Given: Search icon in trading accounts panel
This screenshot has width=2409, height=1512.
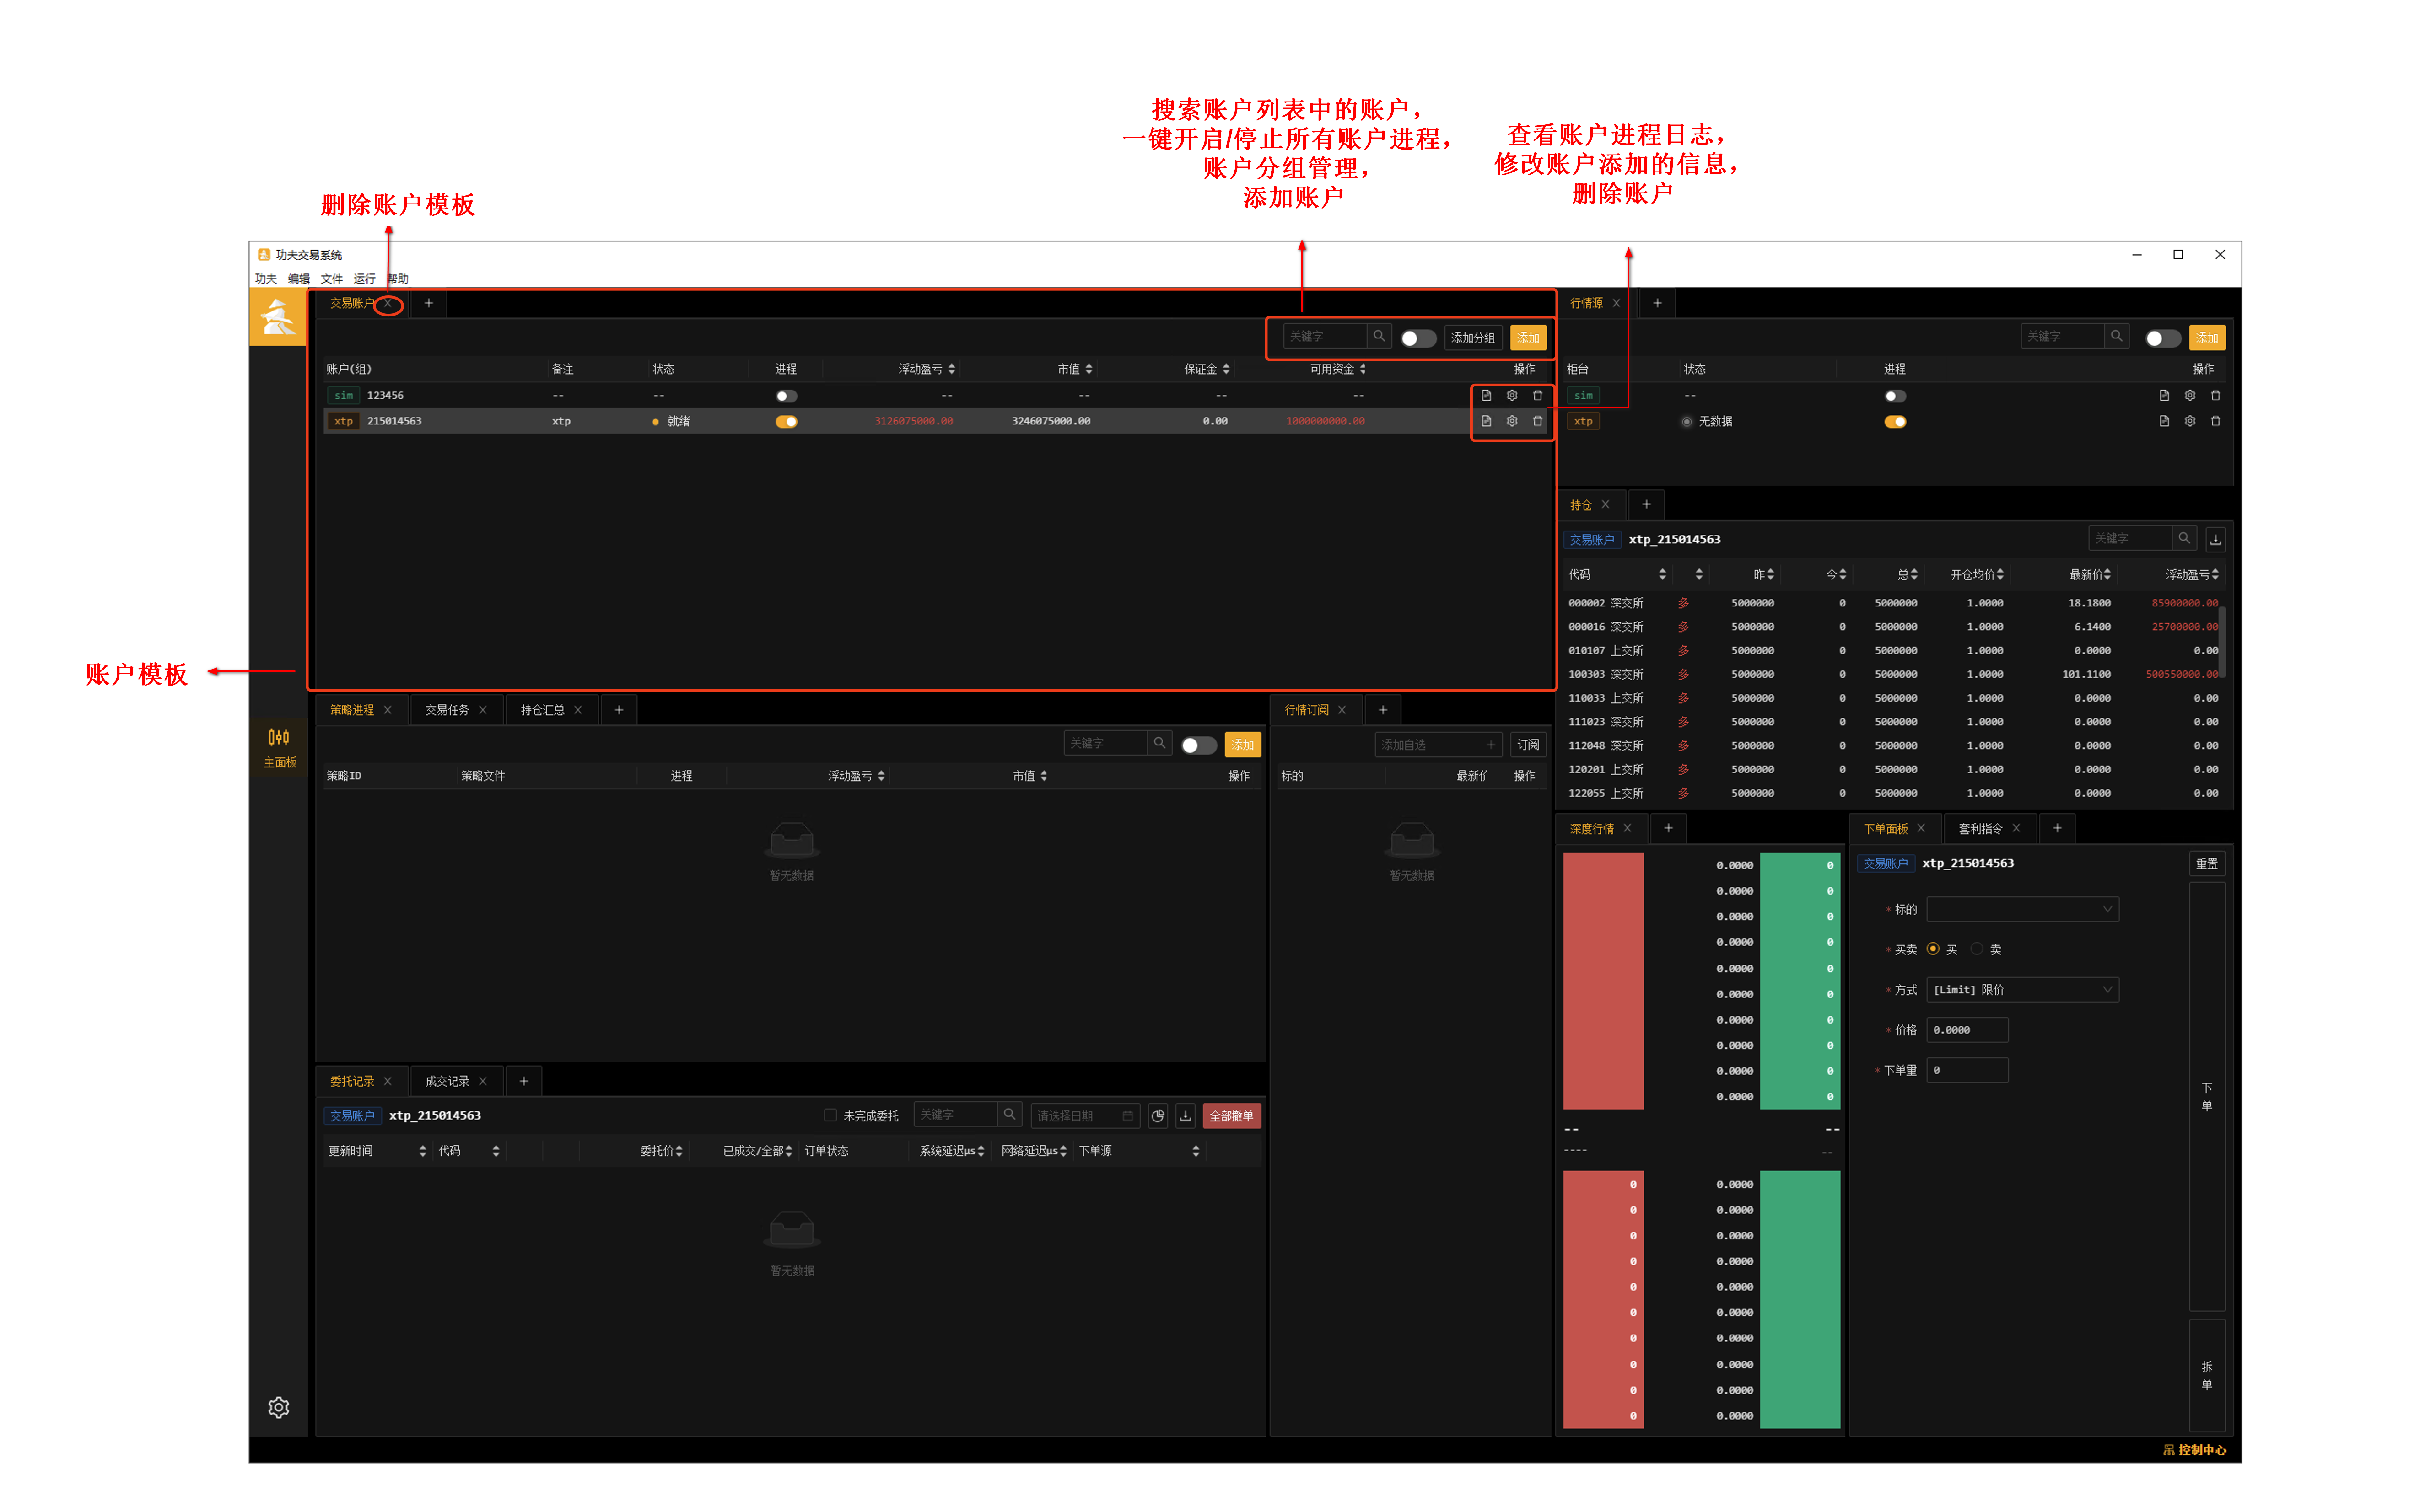Looking at the screenshot, I should [1379, 337].
